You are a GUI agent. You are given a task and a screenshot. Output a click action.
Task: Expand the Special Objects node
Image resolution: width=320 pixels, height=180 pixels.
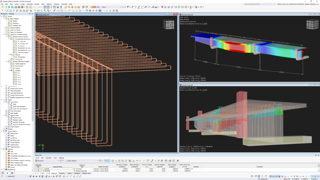(x=4, y=28)
